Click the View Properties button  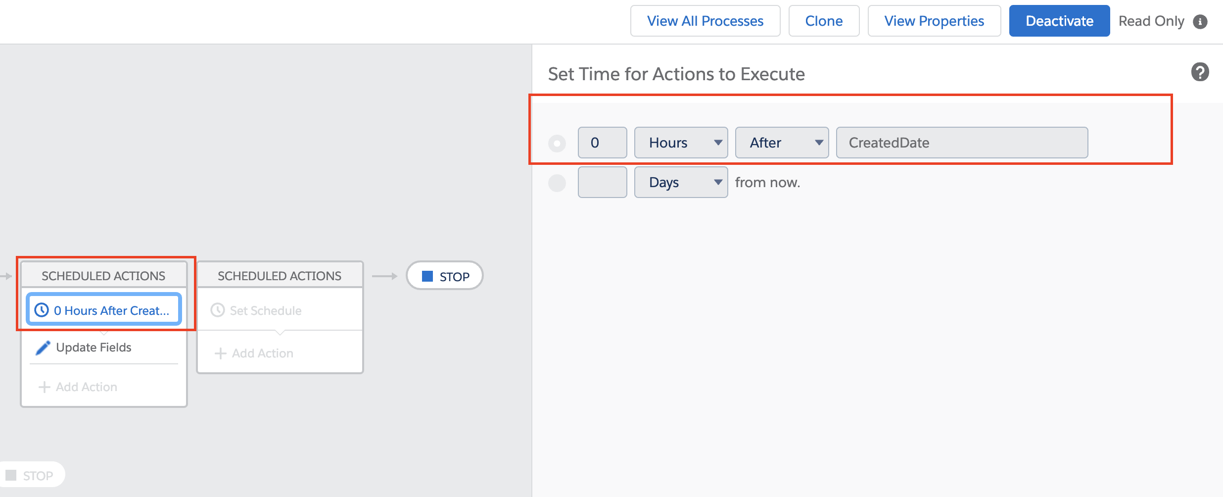pos(934,21)
